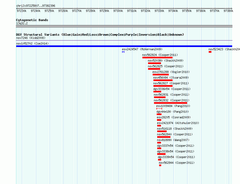Select nsv562844 (Cooper2011) label

pyautogui.click(x=176, y=163)
